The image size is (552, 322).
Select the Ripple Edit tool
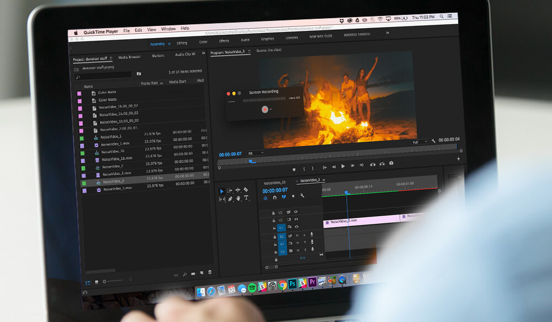pos(237,190)
